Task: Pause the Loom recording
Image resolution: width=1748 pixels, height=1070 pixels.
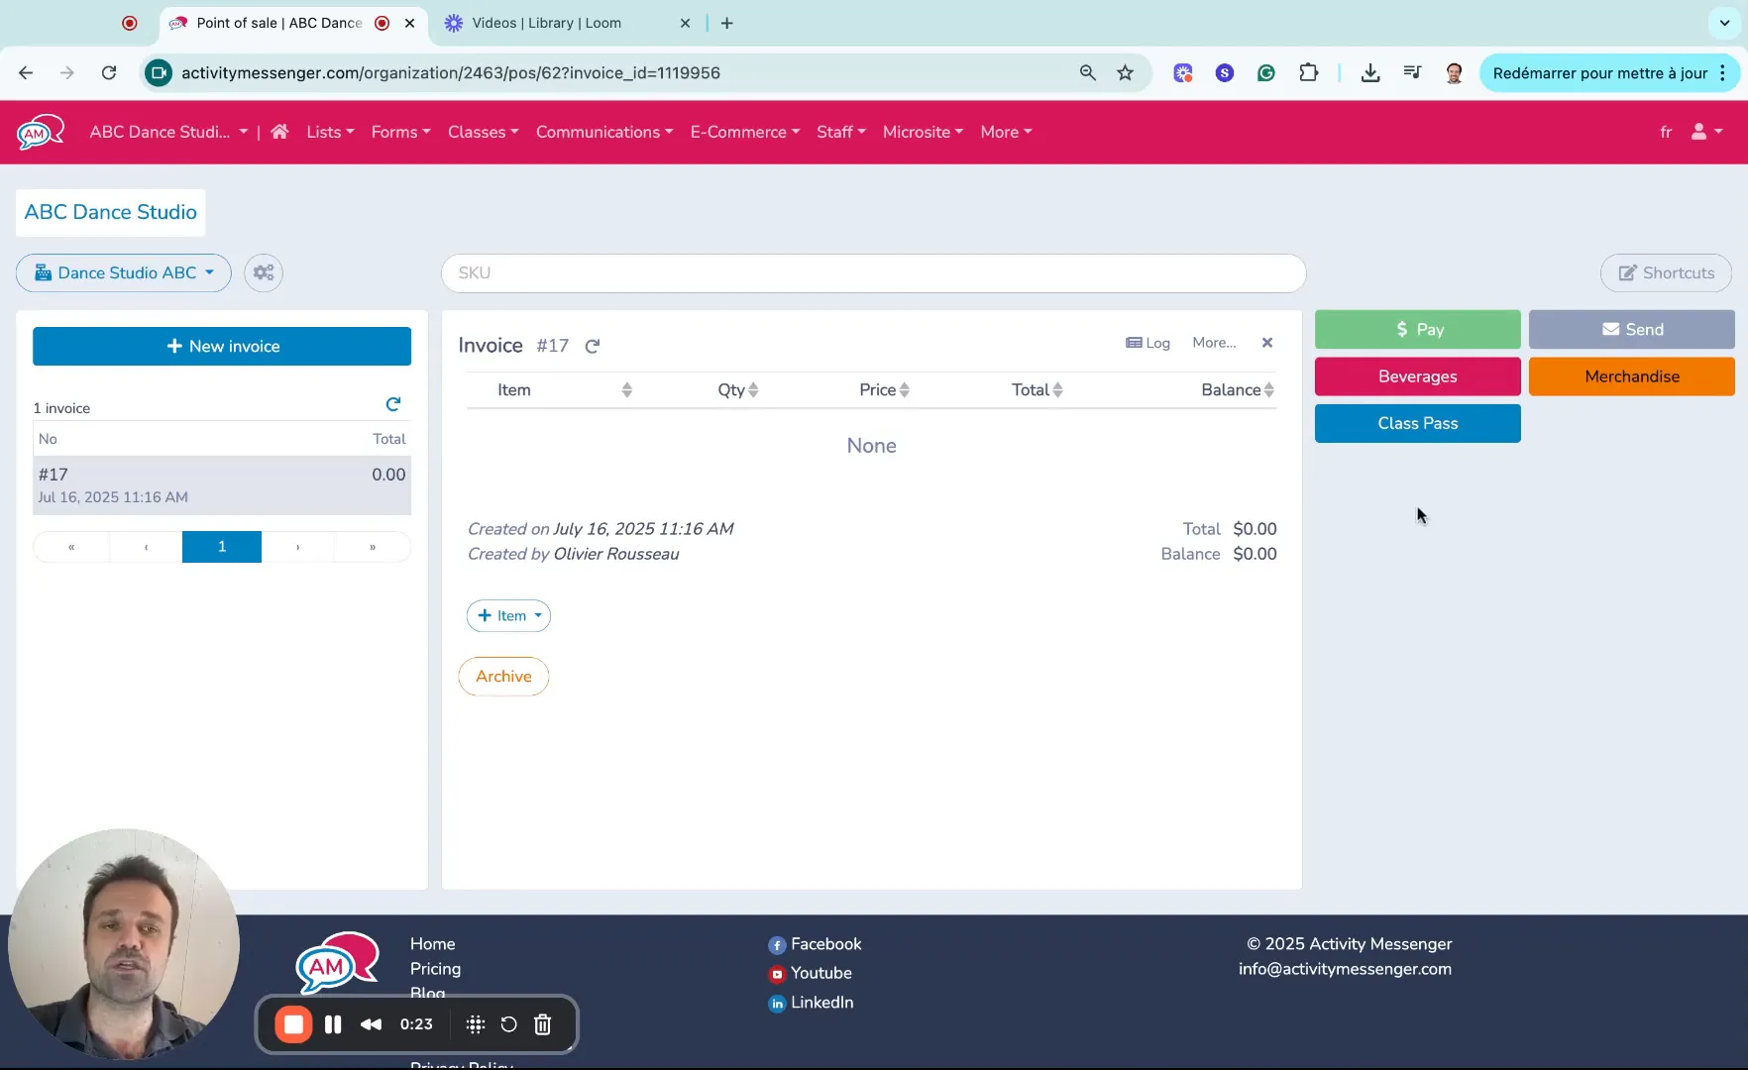Action: coord(333,1024)
